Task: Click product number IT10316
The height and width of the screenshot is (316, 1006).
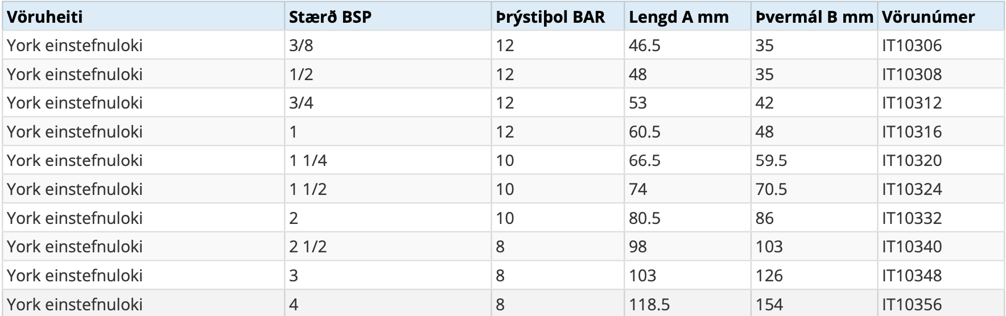Action: 912,132
